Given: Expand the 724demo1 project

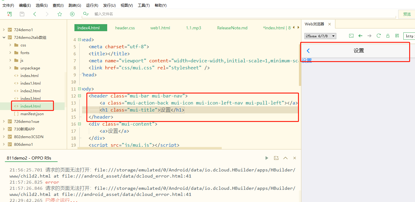Looking at the screenshot, I should pyautogui.click(x=4, y=30).
